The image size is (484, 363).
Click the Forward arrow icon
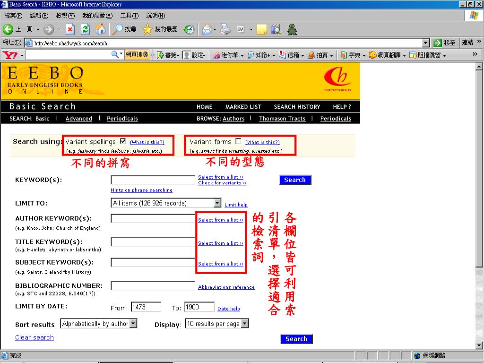point(49,29)
